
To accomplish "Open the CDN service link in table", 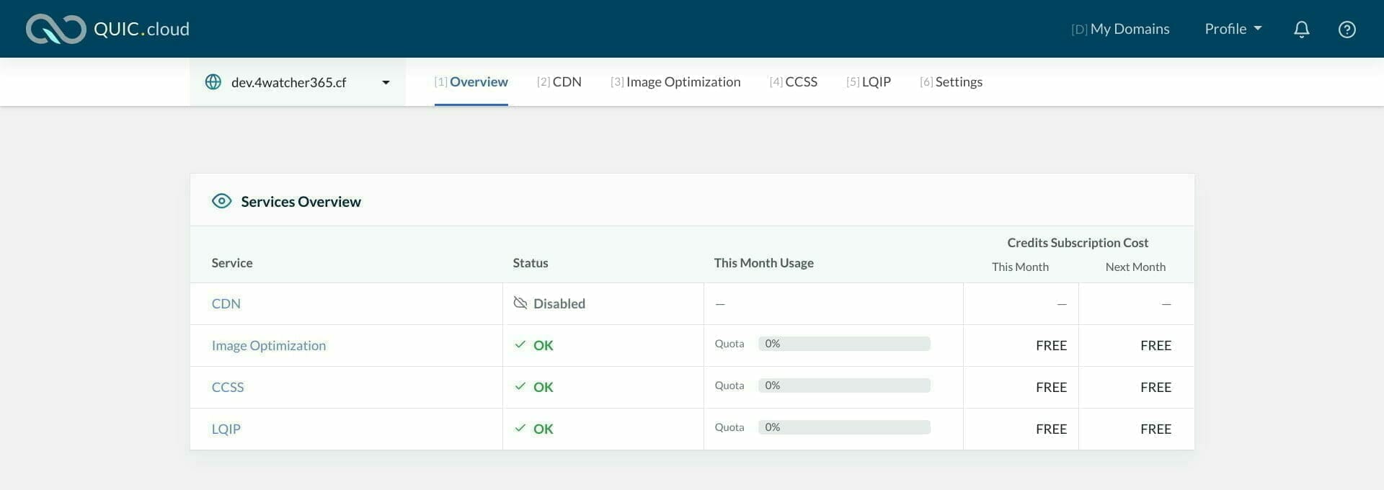I will click(x=226, y=303).
